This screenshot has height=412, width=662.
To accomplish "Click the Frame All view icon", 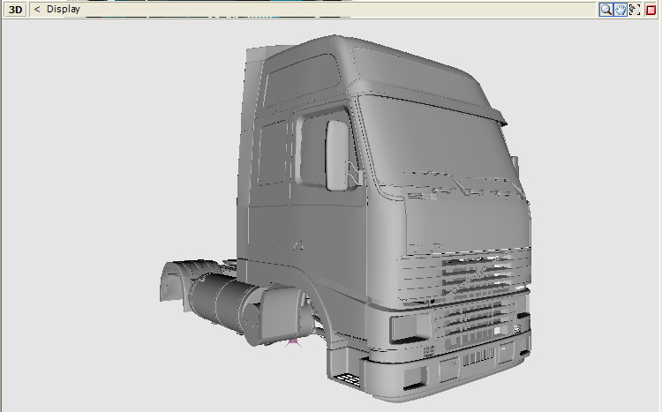I will click(x=635, y=10).
